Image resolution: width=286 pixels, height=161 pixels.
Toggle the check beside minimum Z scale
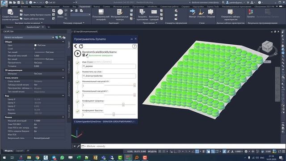(77, 92)
